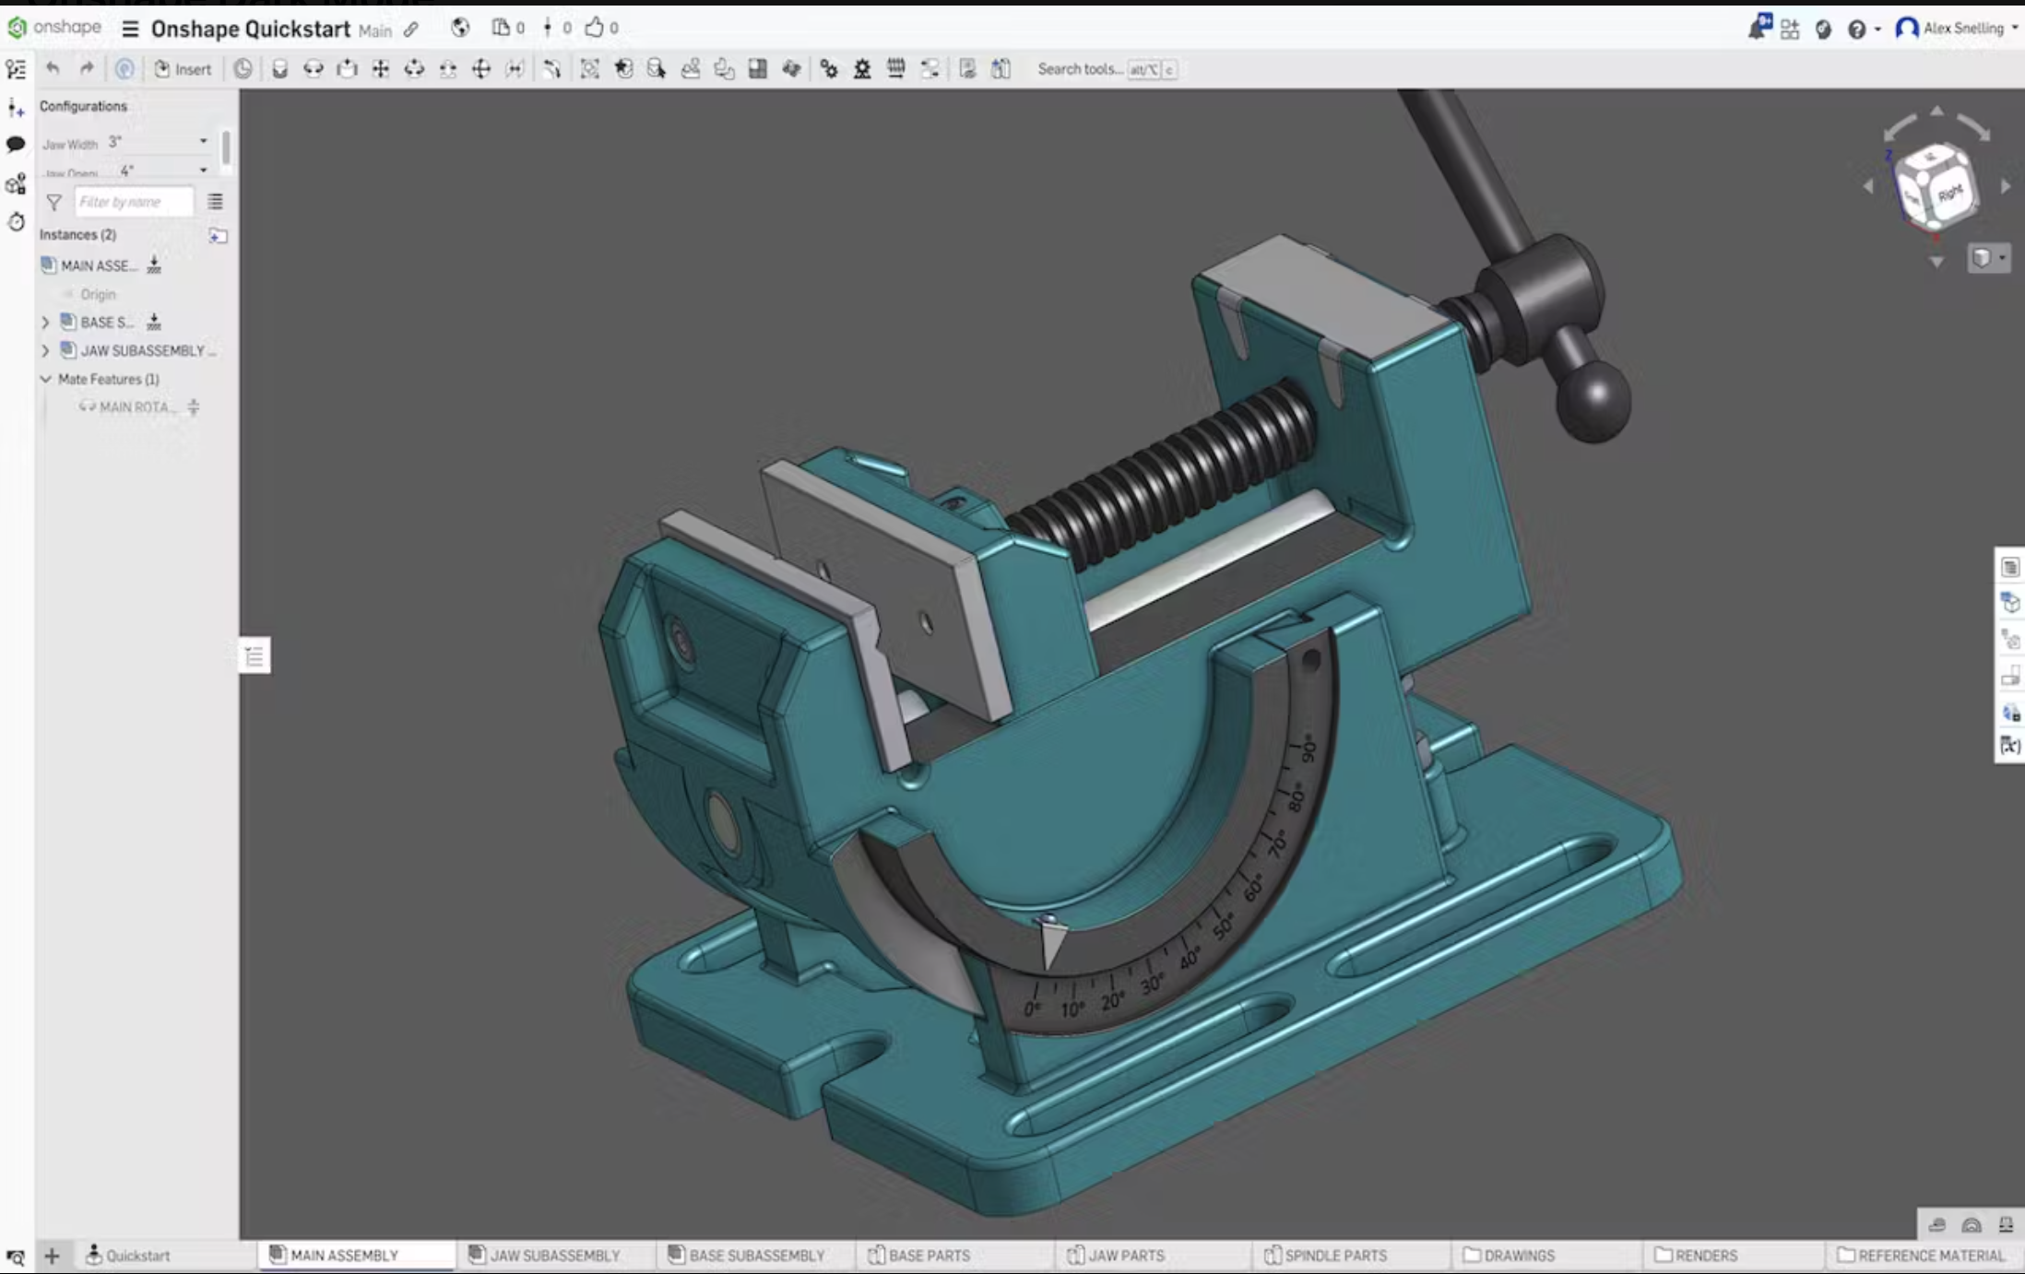Expand the BASE S... subassembly node

click(x=45, y=323)
